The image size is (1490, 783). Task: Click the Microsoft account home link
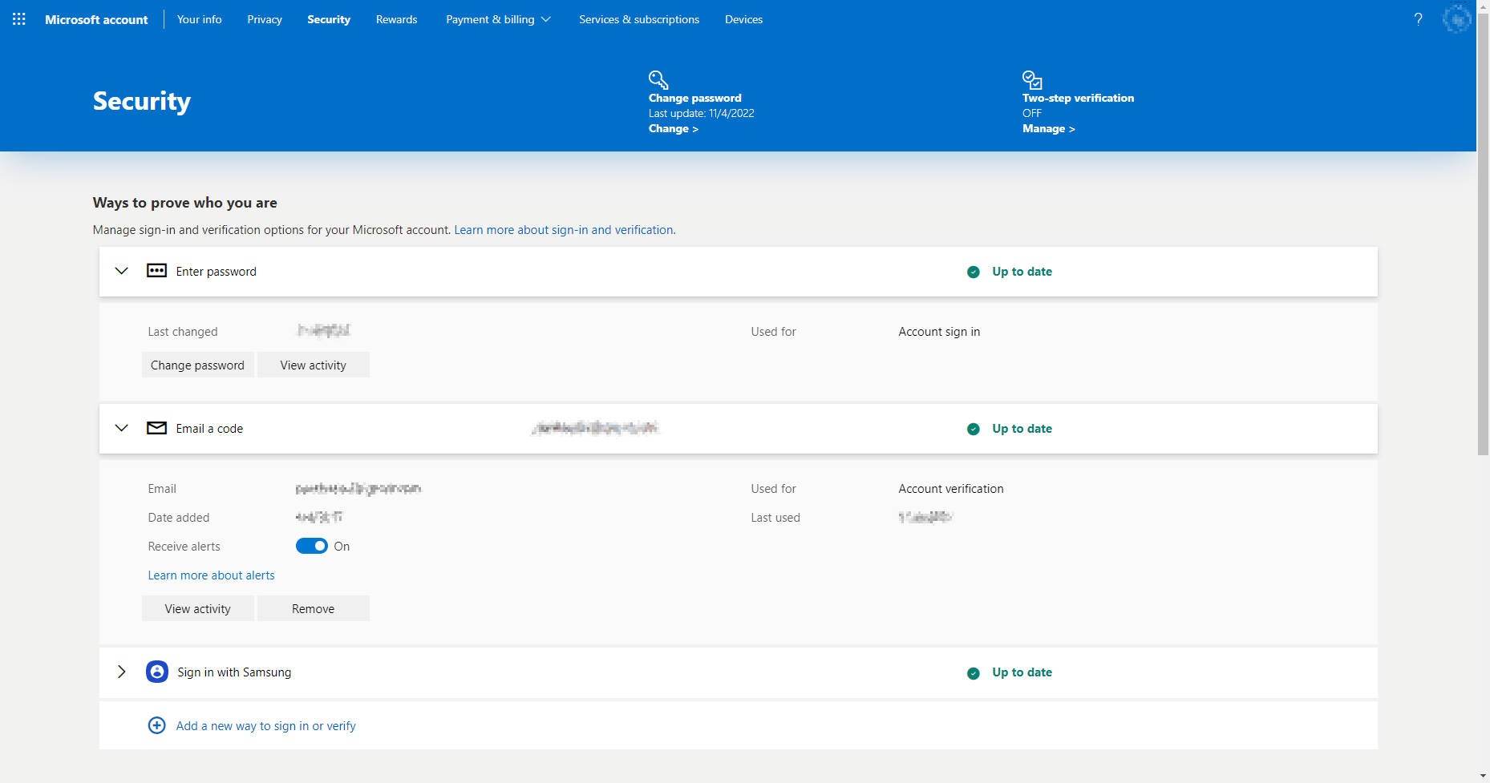tap(96, 19)
